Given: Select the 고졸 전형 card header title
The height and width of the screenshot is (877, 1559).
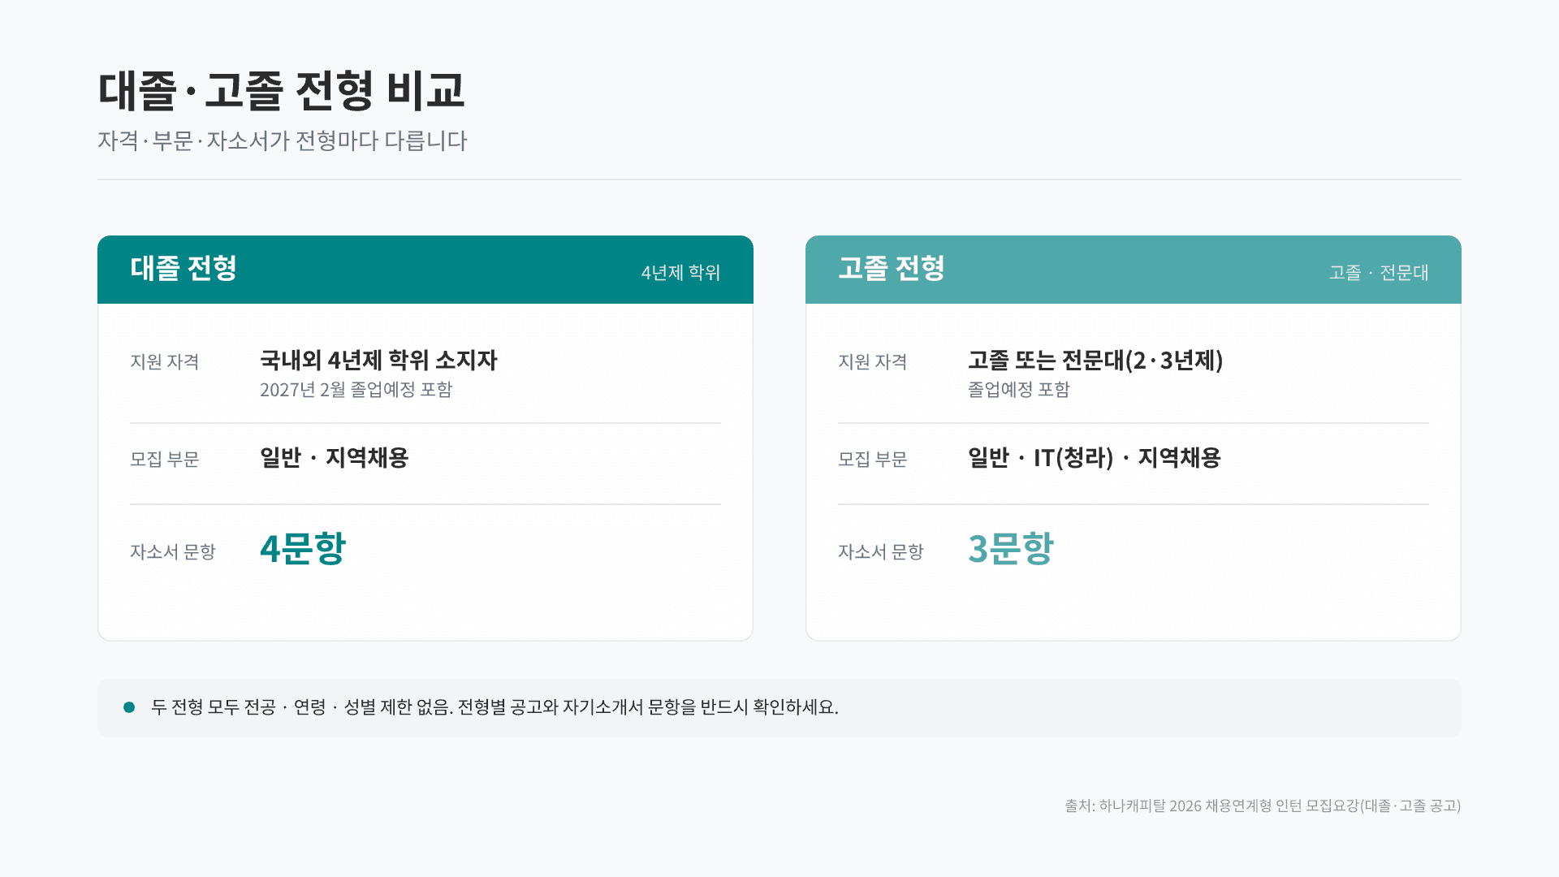Looking at the screenshot, I should [892, 269].
